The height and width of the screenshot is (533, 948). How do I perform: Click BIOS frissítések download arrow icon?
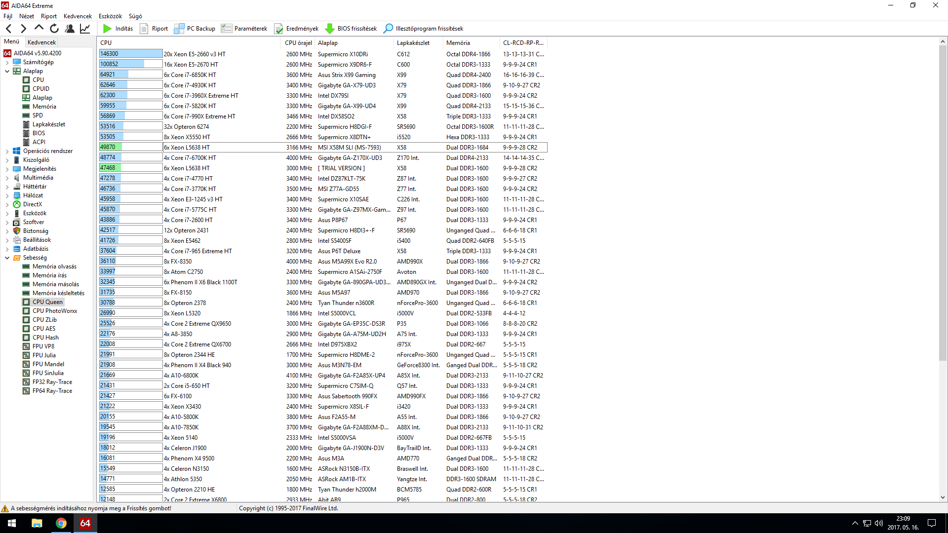[x=329, y=29]
